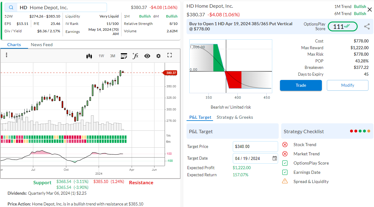The height and width of the screenshot is (207, 374).
Task: Toggle the eye visibility icon on the chart toolbar
Action: coord(147,56)
